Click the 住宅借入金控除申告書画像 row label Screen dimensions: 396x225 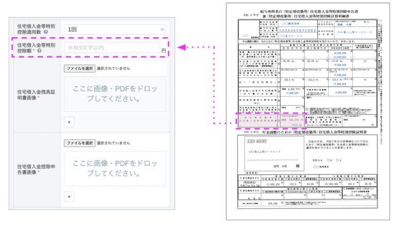click(x=35, y=169)
